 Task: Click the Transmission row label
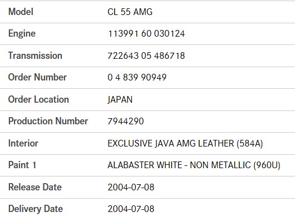(35, 55)
